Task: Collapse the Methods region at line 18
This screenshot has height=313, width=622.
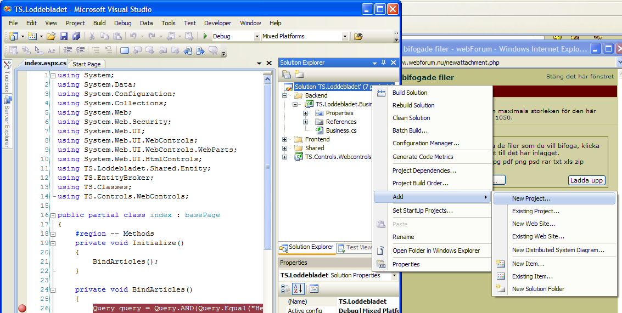Action: point(53,234)
